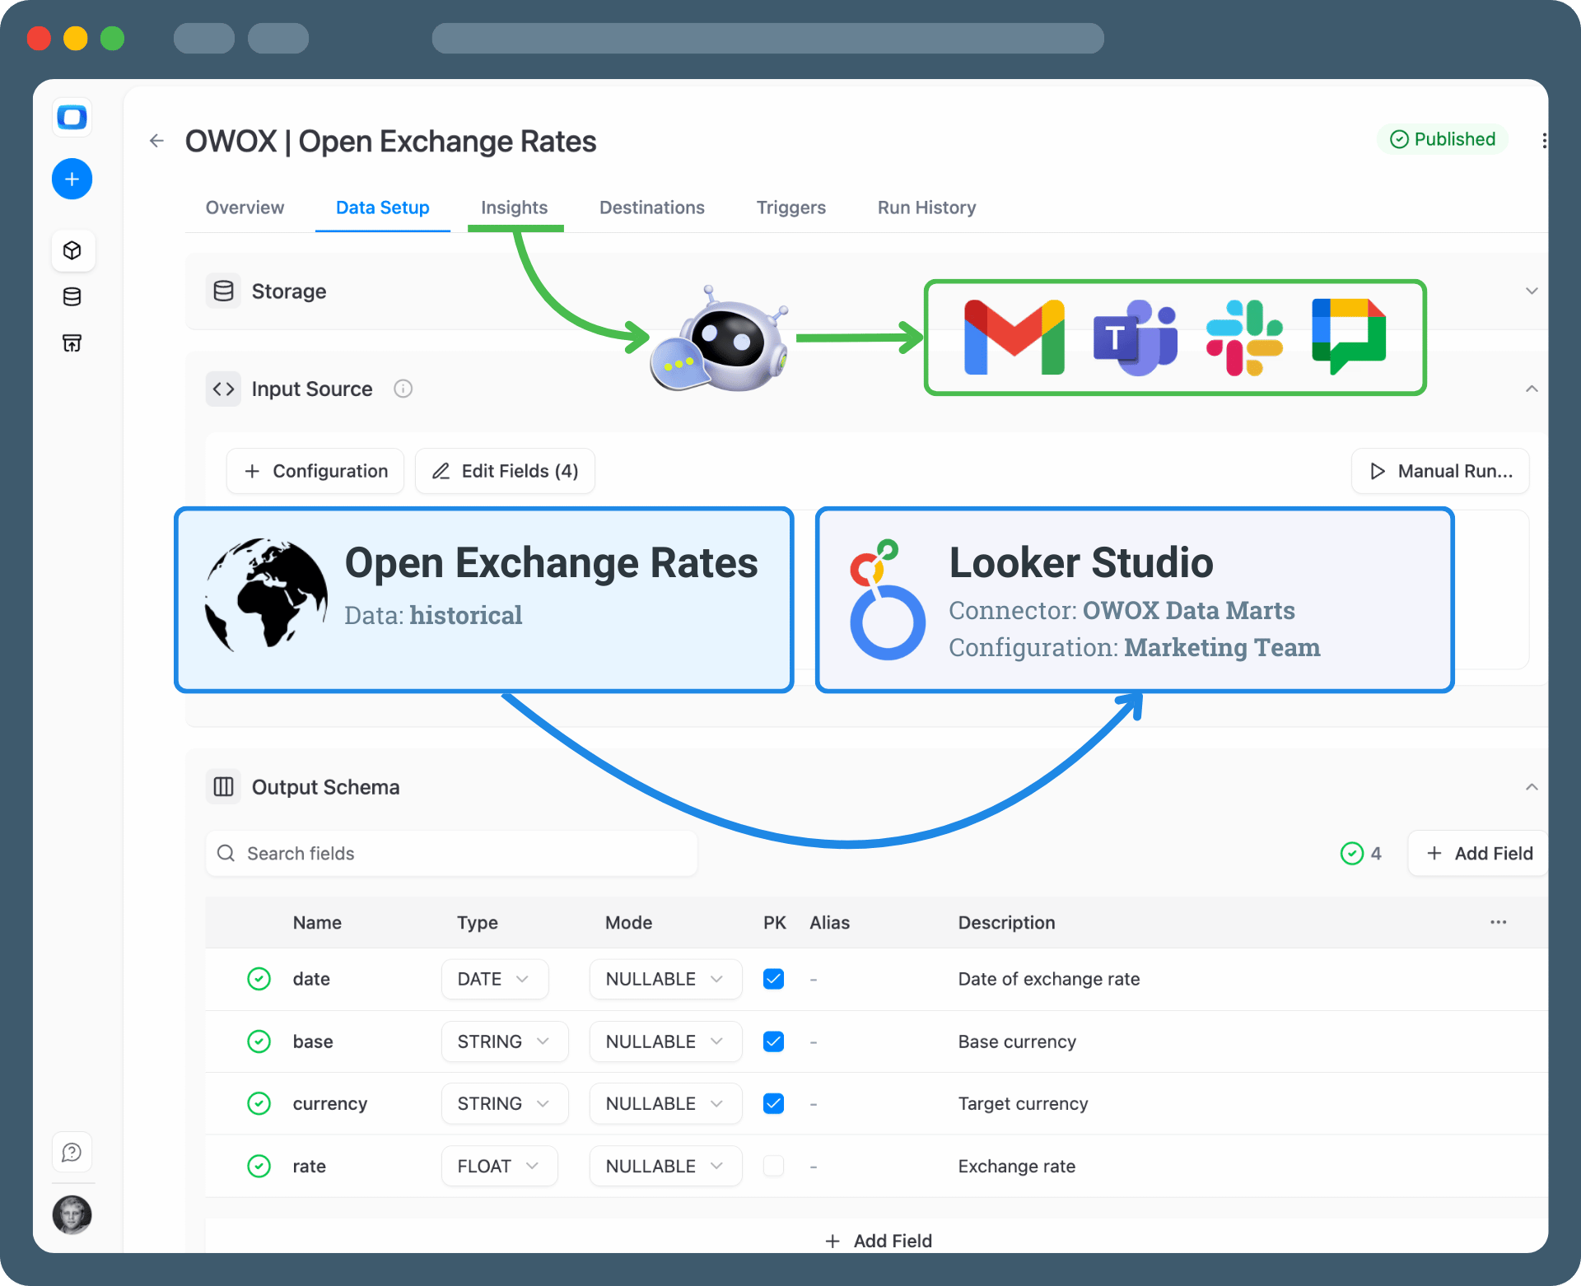
Task: Toggle PK checkbox for currency field
Action: point(773,1103)
